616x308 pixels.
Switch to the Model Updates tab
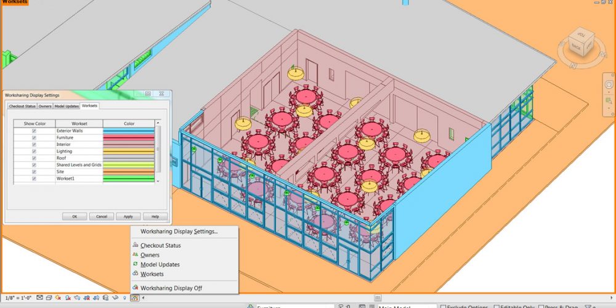click(x=67, y=106)
